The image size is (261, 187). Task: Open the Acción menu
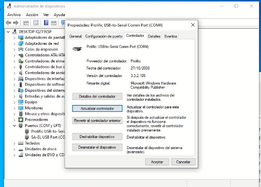click(32, 15)
